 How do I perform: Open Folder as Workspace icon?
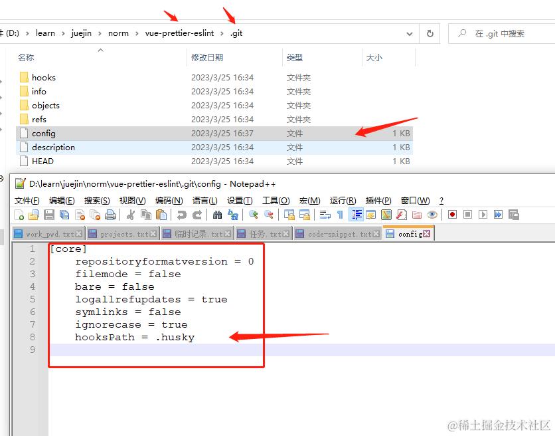(x=417, y=215)
